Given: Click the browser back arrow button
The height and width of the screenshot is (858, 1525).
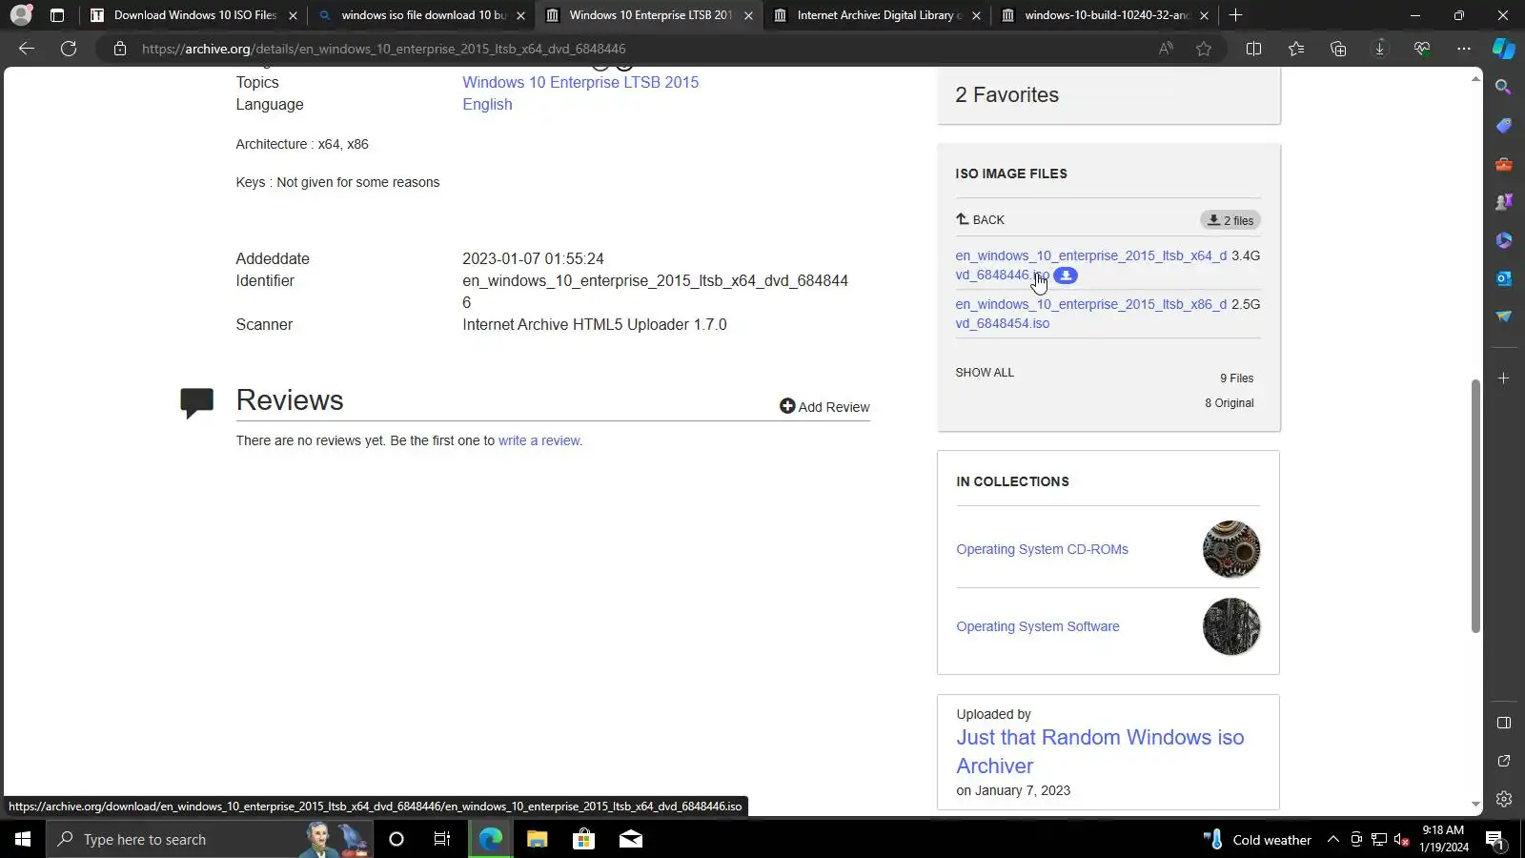Looking at the screenshot, I should pyautogui.click(x=27, y=49).
